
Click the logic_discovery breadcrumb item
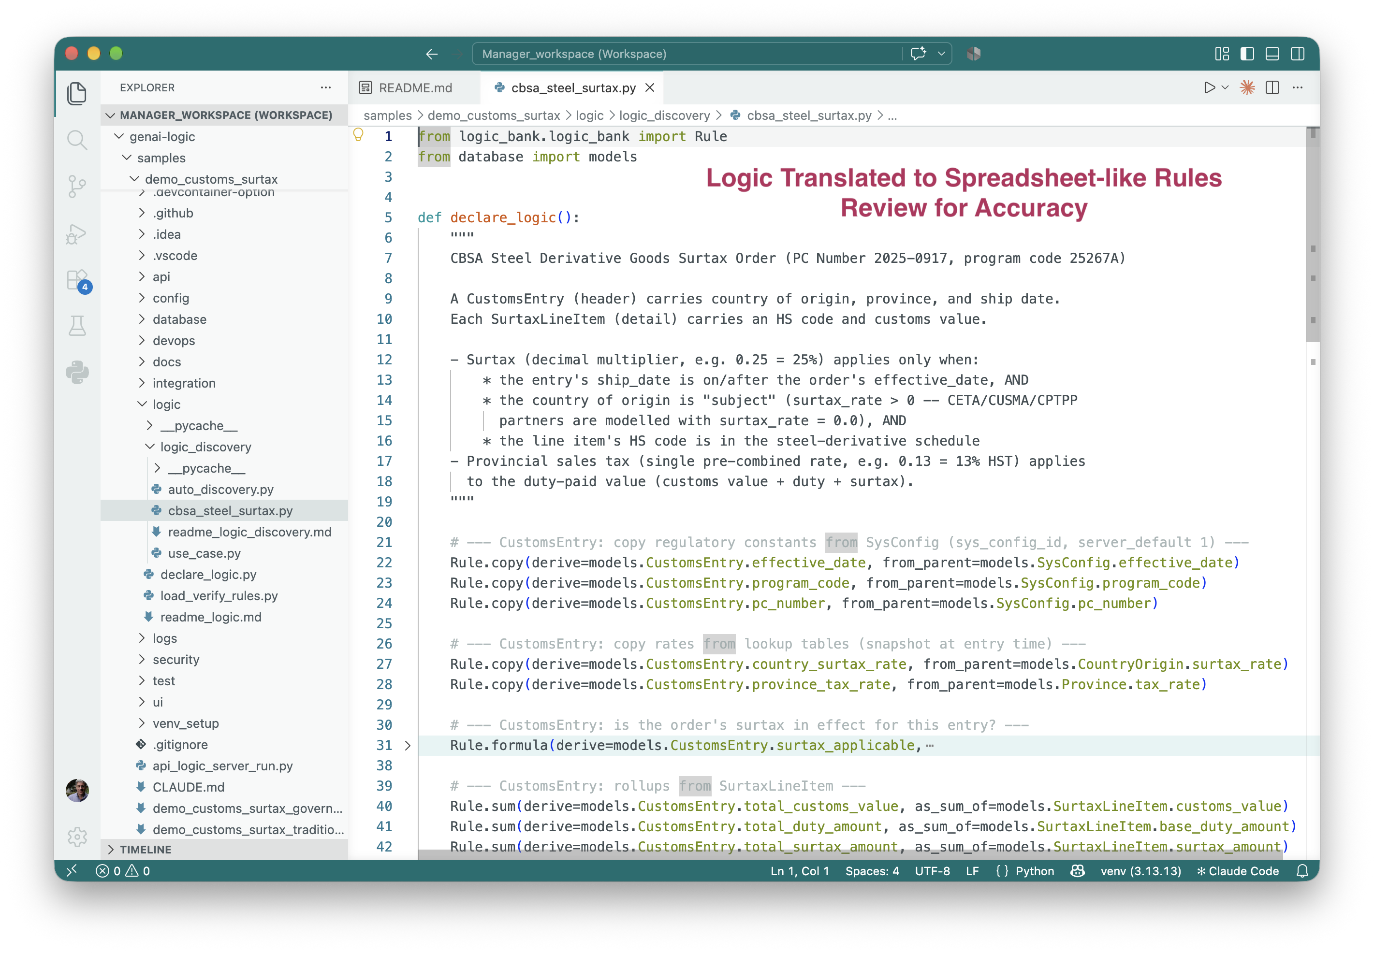(664, 115)
